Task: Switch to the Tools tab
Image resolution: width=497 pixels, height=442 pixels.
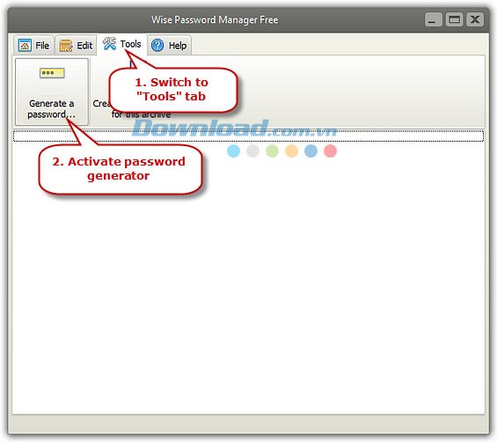Action: 122,44
